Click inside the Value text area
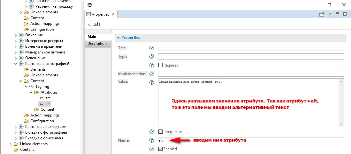Image resolution: width=351 pixels, height=154 pixels. pyautogui.click(x=248, y=103)
